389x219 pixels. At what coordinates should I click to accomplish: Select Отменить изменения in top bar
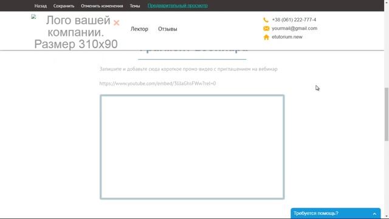(102, 5)
